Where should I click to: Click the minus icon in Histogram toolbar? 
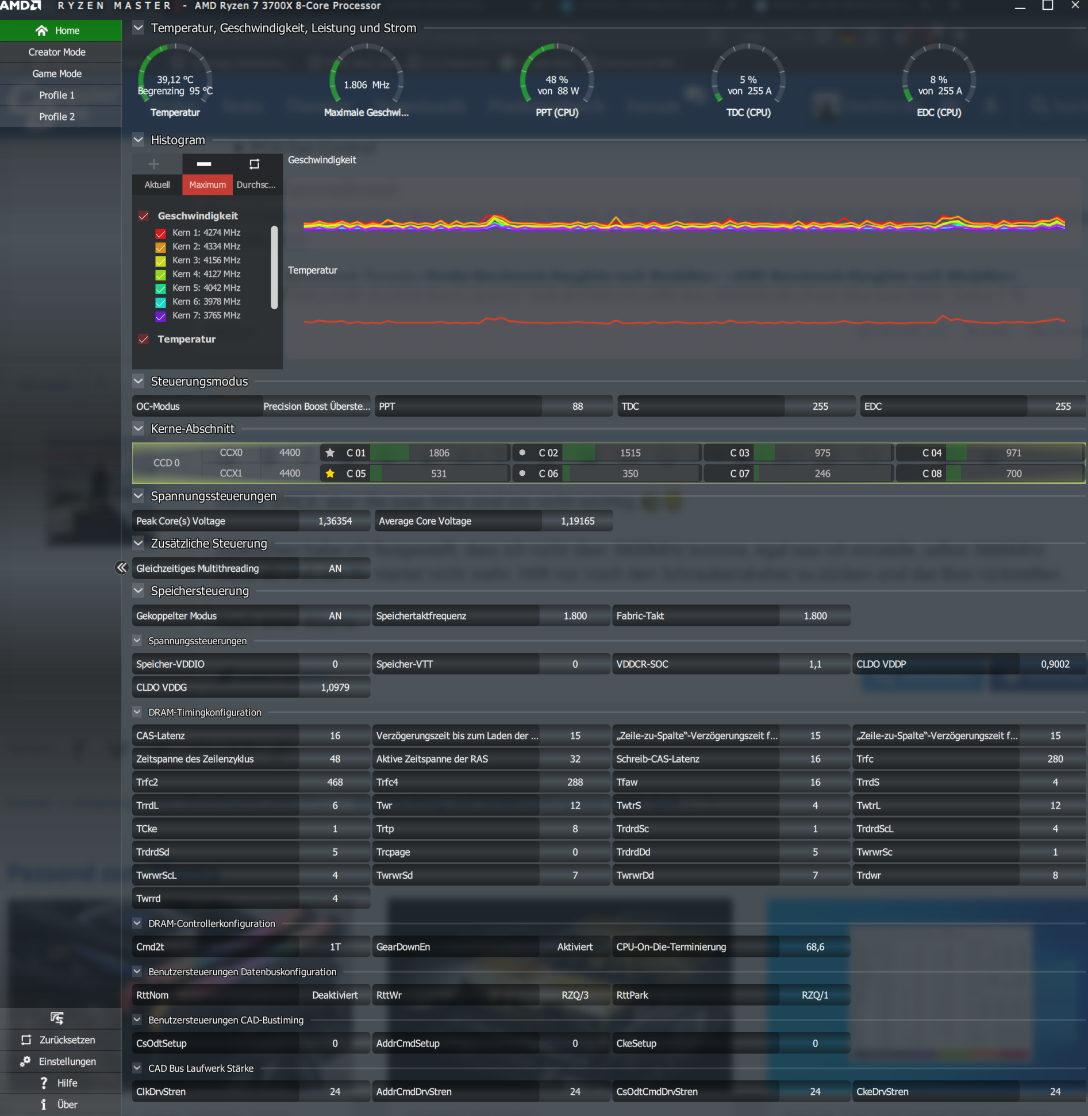click(x=204, y=164)
